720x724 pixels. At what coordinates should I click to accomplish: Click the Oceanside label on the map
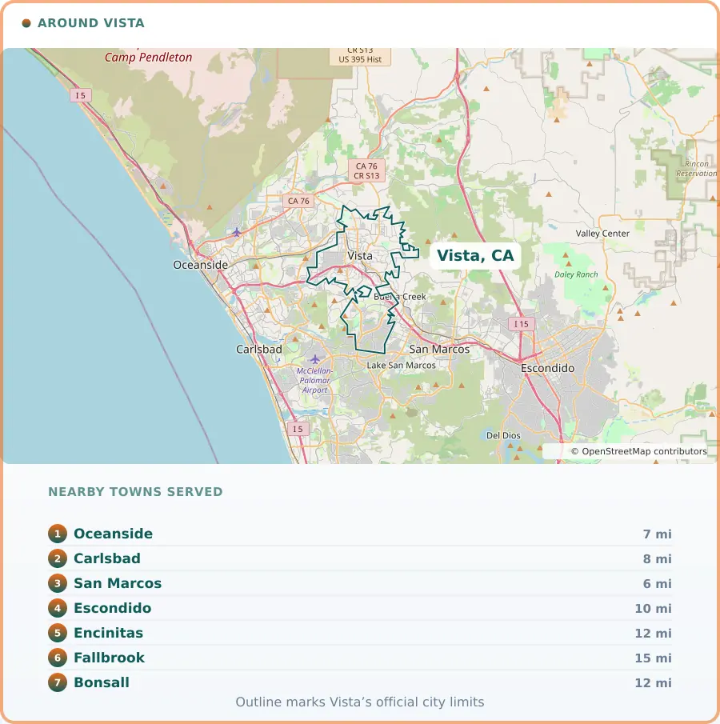(x=201, y=265)
